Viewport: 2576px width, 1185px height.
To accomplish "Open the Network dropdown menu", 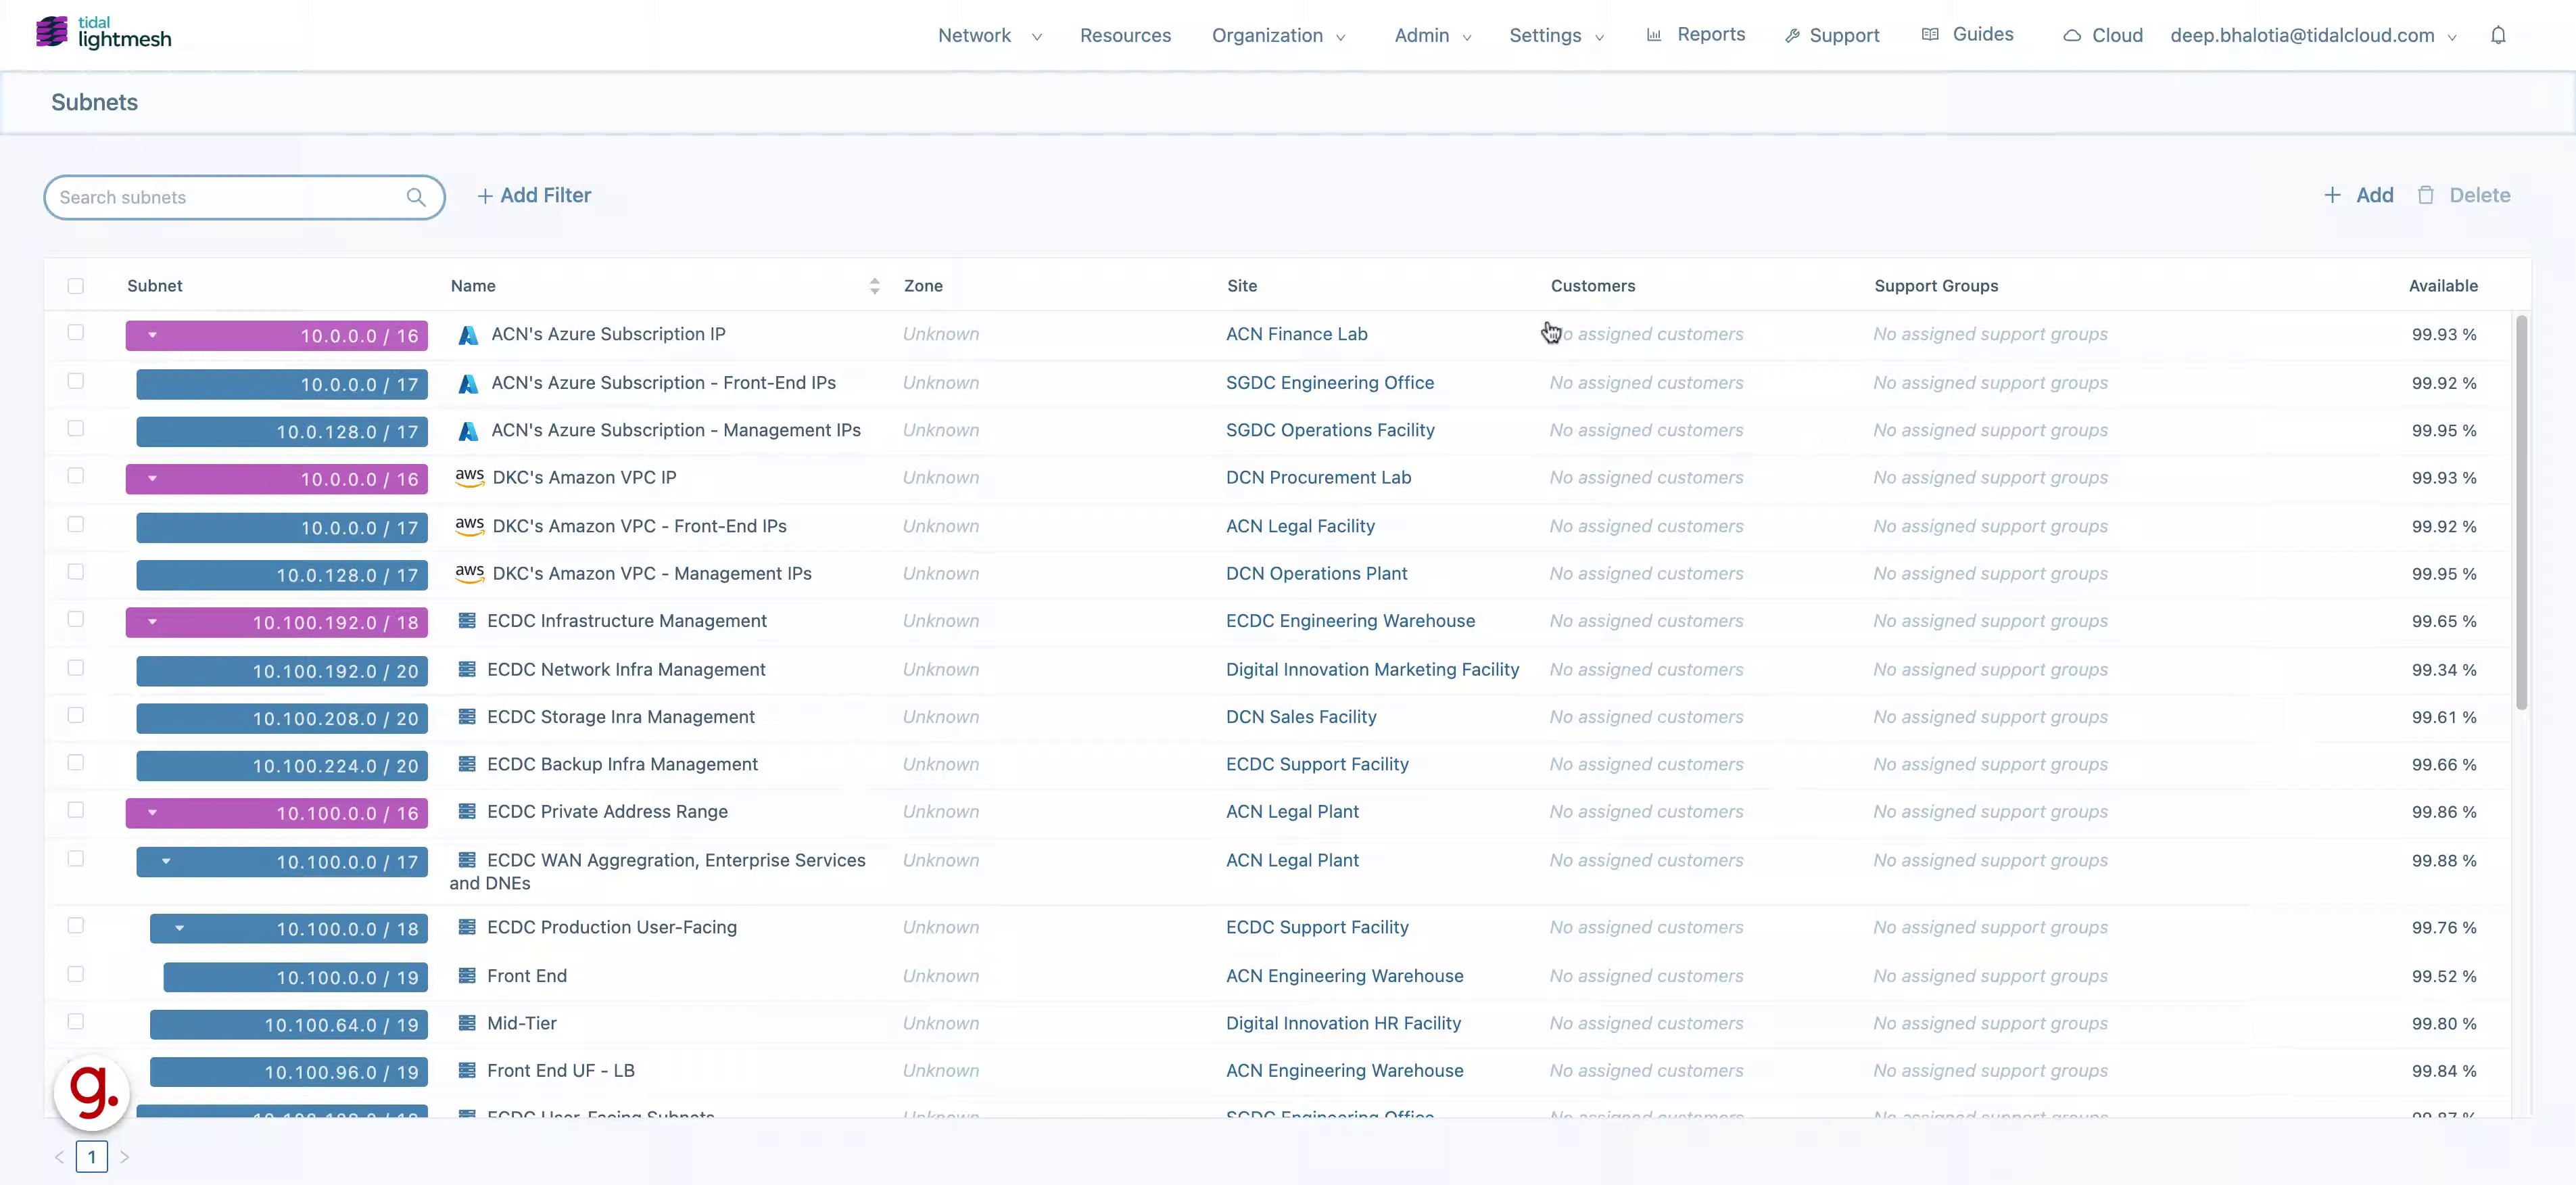I will (x=989, y=36).
